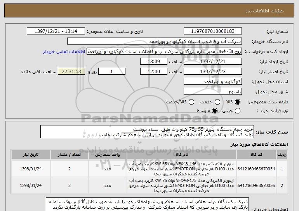Screen dimensions: 299x211
Task: Click the تعداد / مقدار column header
Action: tap(70, 154)
